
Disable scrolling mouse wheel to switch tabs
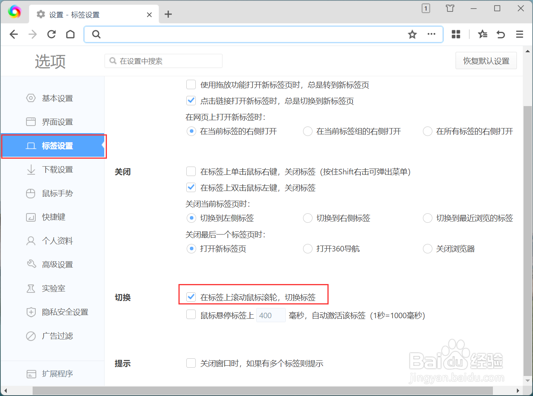(x=191, y=297)
